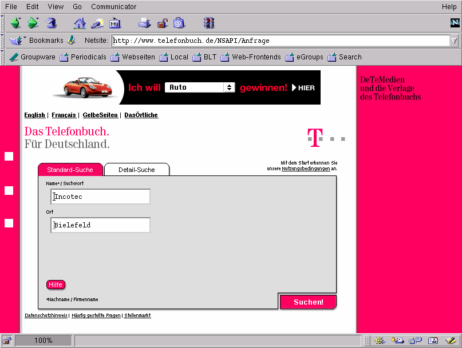Stop loading with the traffic light icon
462x348 pixels.
click(x=209, y=23)
